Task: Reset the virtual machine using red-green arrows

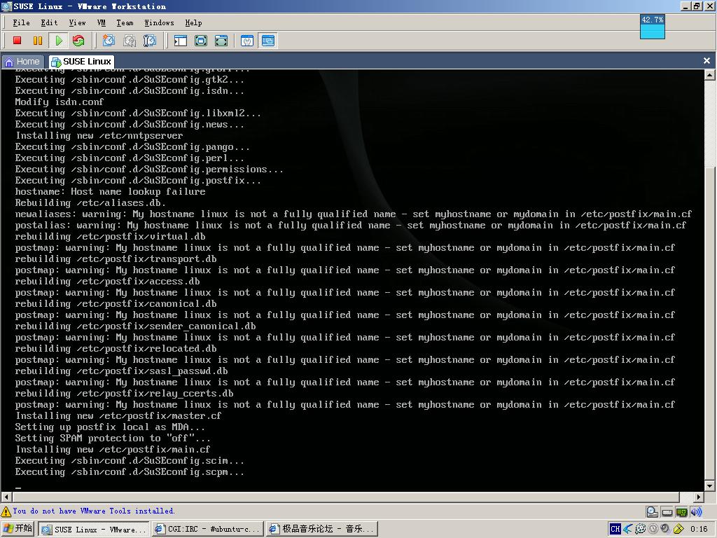Action: coord(78,41)
